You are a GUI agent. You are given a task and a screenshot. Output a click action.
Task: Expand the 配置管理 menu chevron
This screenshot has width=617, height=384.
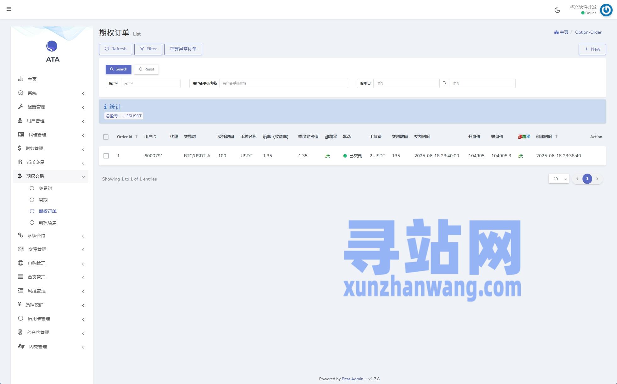(83, 107)
